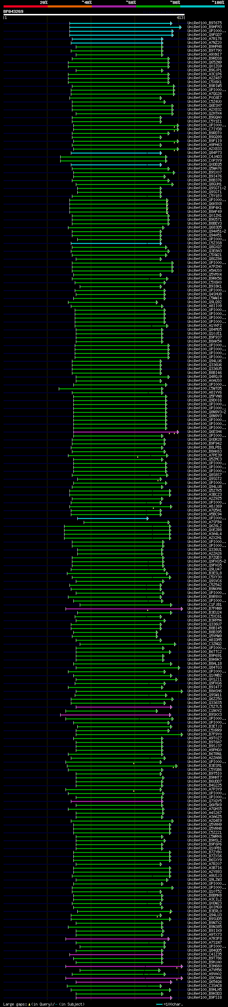Click the magenta alignment bar for B7FHN9
This screenshot has width=228, height=1007.
124,609
